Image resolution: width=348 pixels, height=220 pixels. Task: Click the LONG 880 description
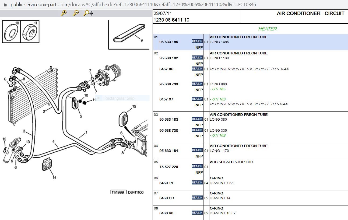(218, 84)
